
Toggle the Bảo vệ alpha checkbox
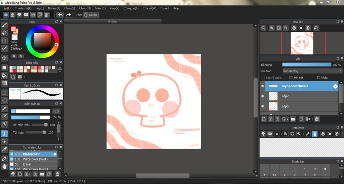click(x=263, y=78)
